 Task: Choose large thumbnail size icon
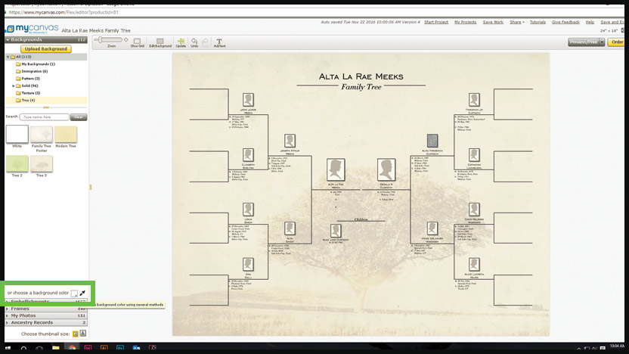83,334
